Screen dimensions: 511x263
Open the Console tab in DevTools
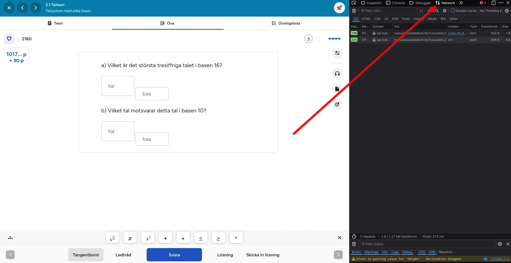click(396, 3)
